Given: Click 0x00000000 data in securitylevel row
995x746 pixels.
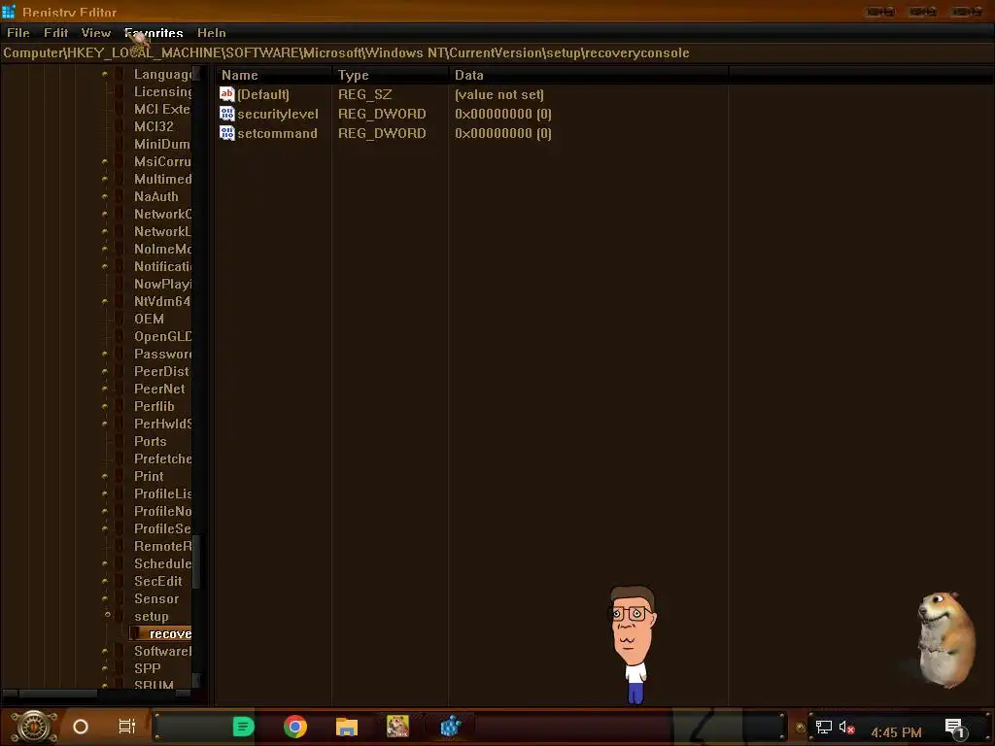Looking at the screenshot, I should click(x=503, y=115).
